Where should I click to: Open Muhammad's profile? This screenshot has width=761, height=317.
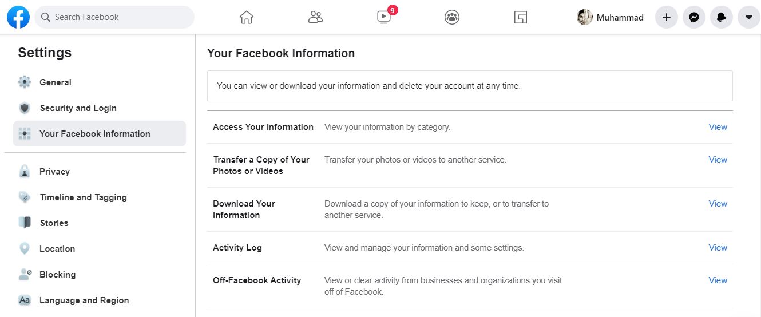click(x=611, y=17)
